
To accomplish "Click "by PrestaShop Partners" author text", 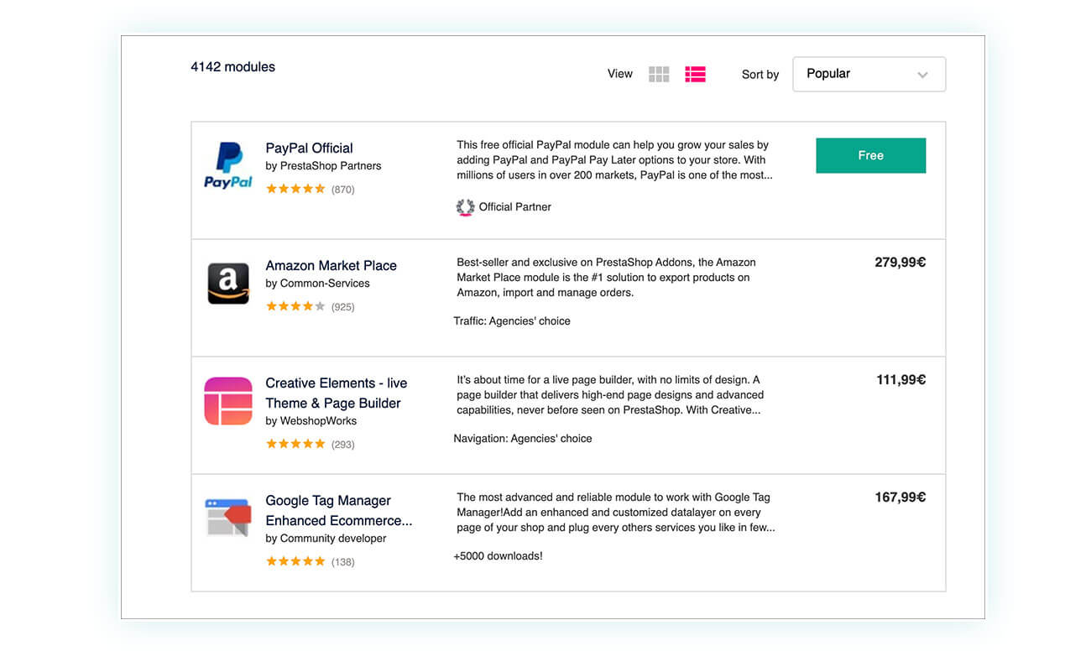I will pyautogui.click(x=323, y=166).
